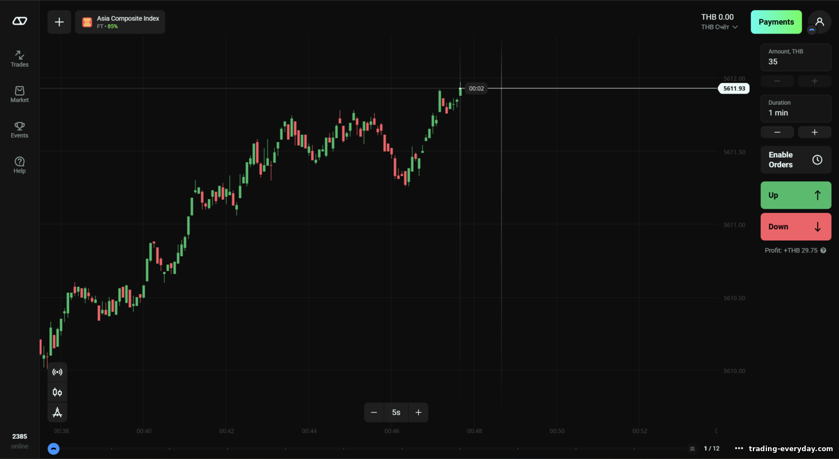
Task: Open drawing tools with the compass icon
Action: click(x=57, y=413)
